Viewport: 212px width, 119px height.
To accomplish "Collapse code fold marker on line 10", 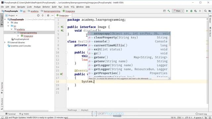I will 66,53.
